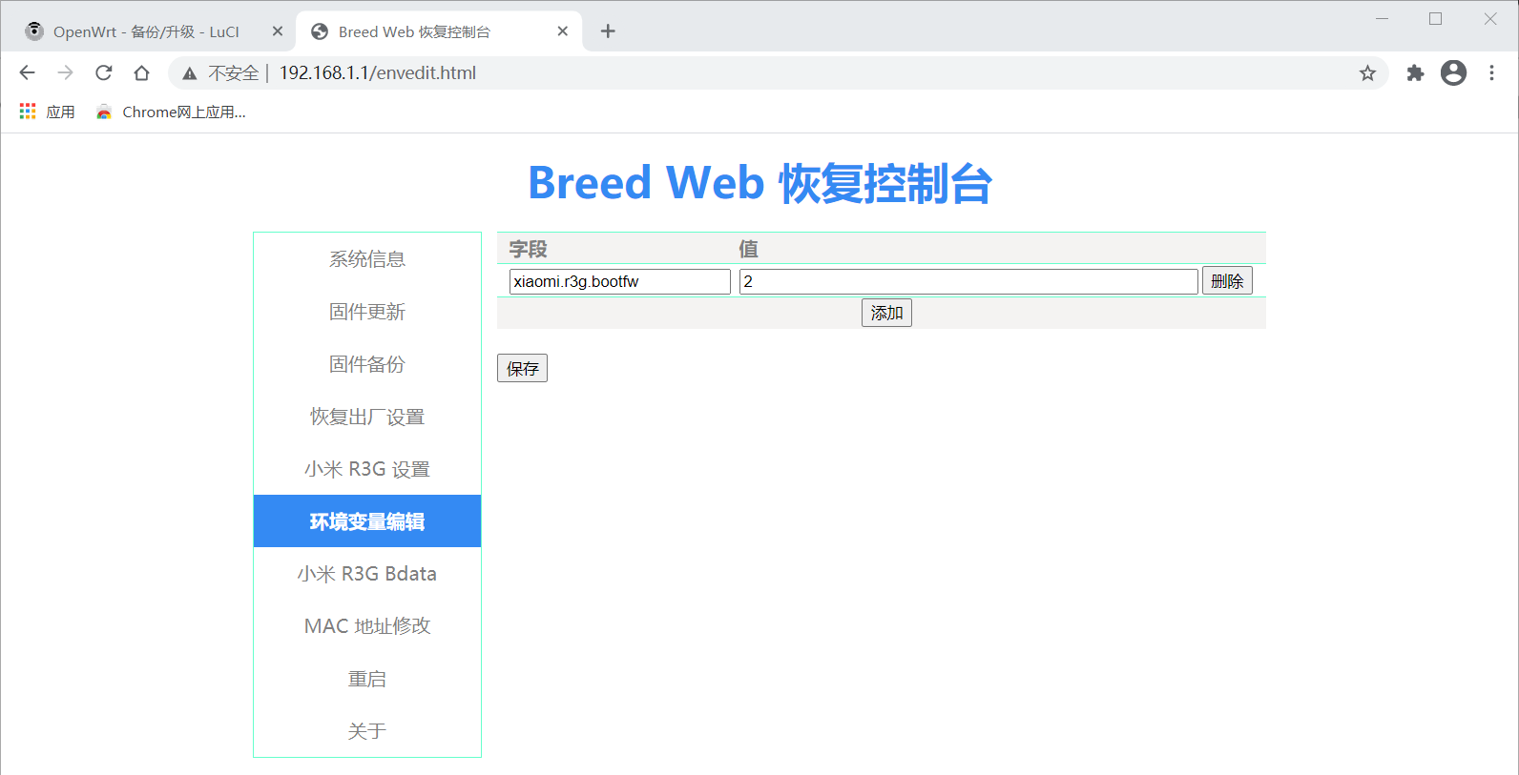Viewport: 1519px width, 775px height.
Task: Click the address bar URL
Action: [x=378, y=73]
